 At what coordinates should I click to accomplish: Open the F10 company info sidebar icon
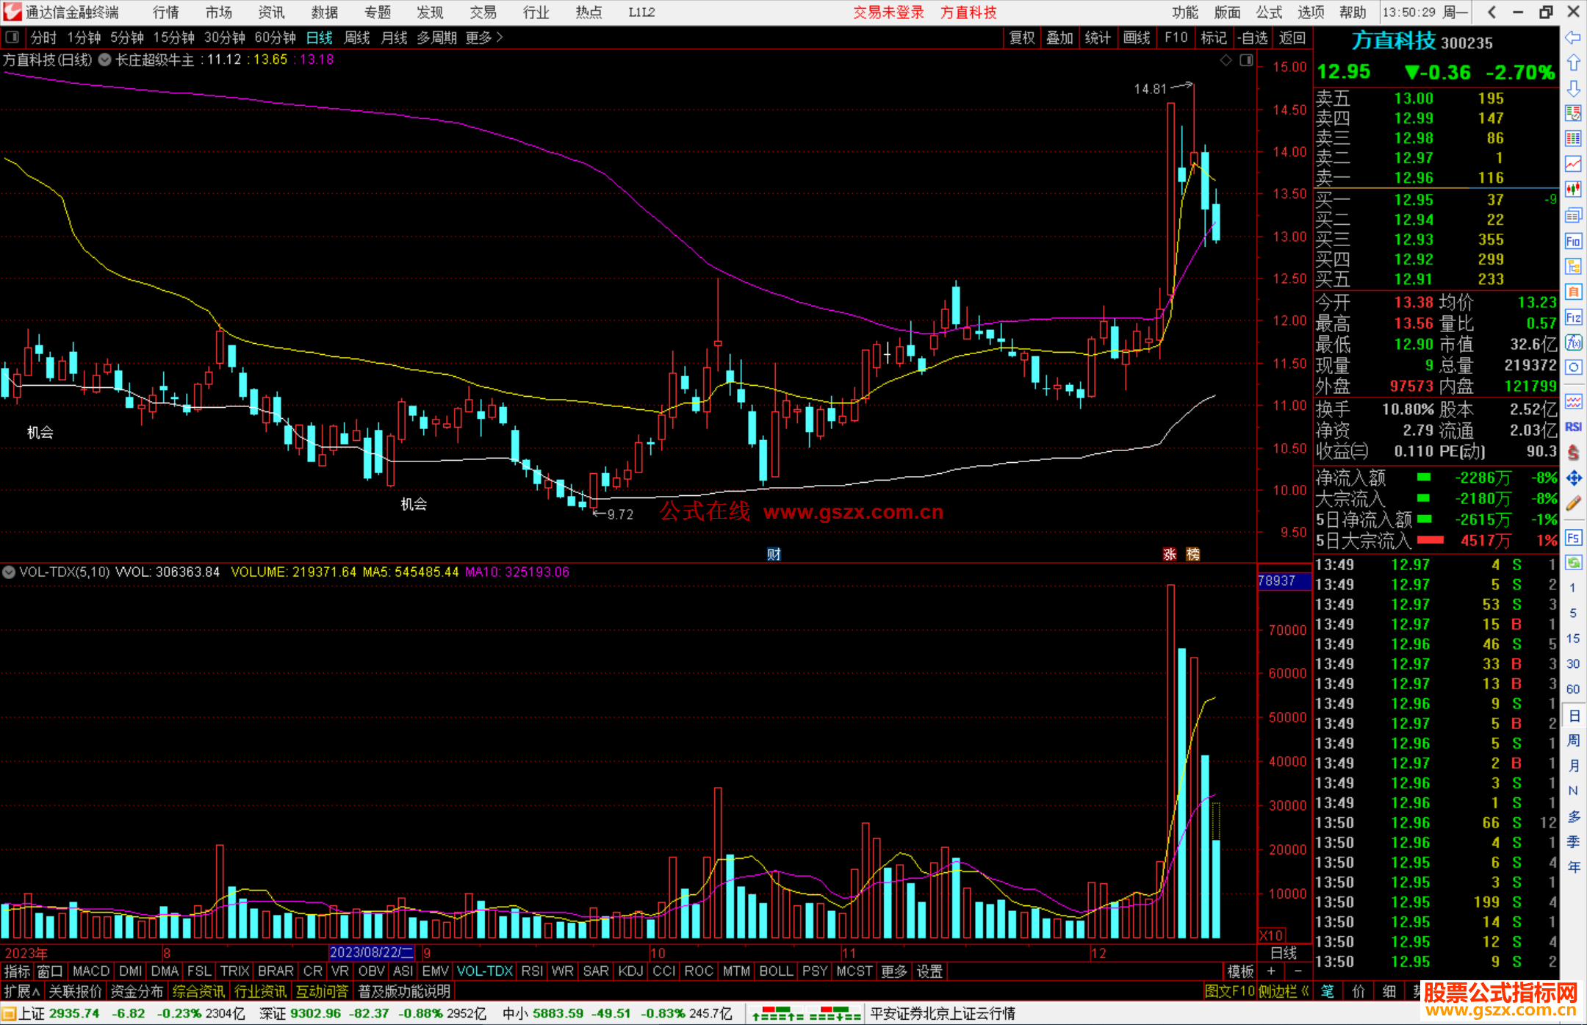click(1573, 241)
